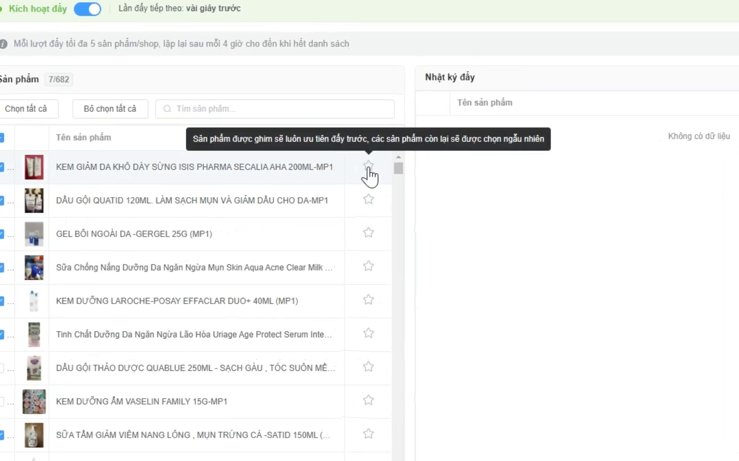The width and height of the screenshot is (739, 461).
Task: Toggle the Kích hoạt đẩy switch
Action: point(88,9)
